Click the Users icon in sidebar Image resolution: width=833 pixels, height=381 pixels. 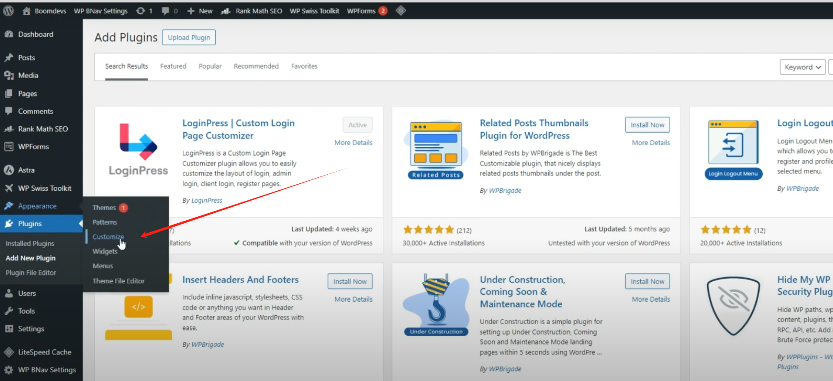click(x=9, y=293)
